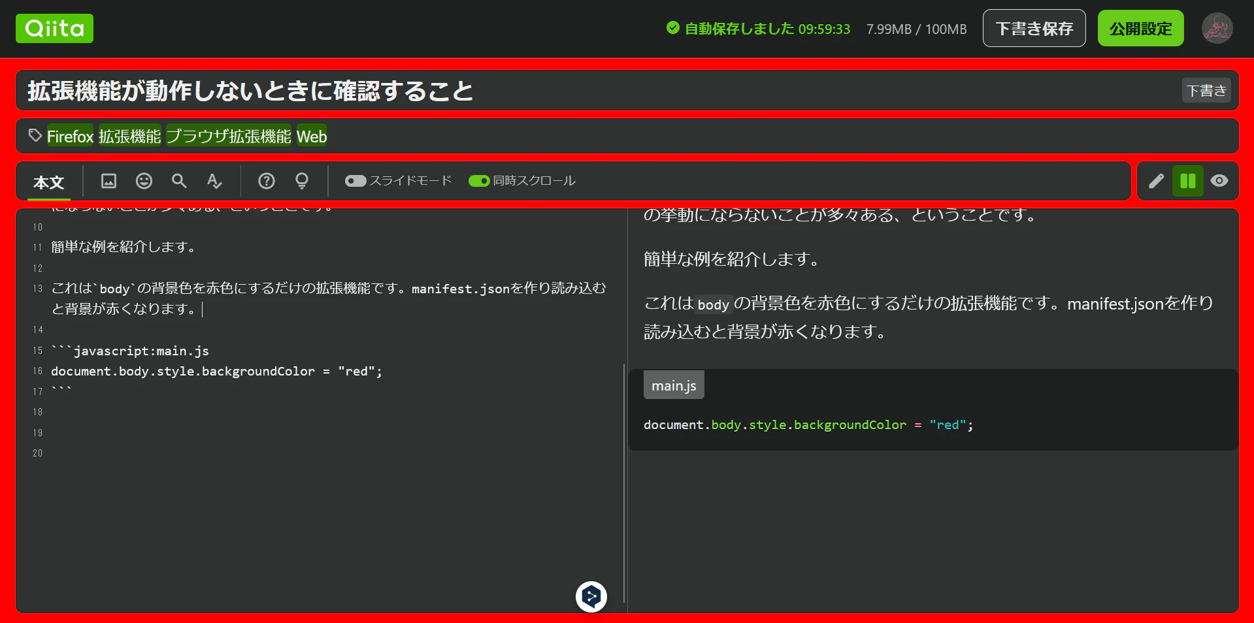
Task: Open the search magnifier tool
Action: click(x=179, y=181)
